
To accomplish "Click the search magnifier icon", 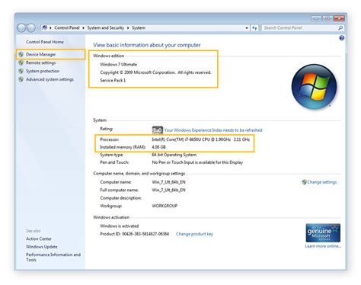I will coord(340,28).
